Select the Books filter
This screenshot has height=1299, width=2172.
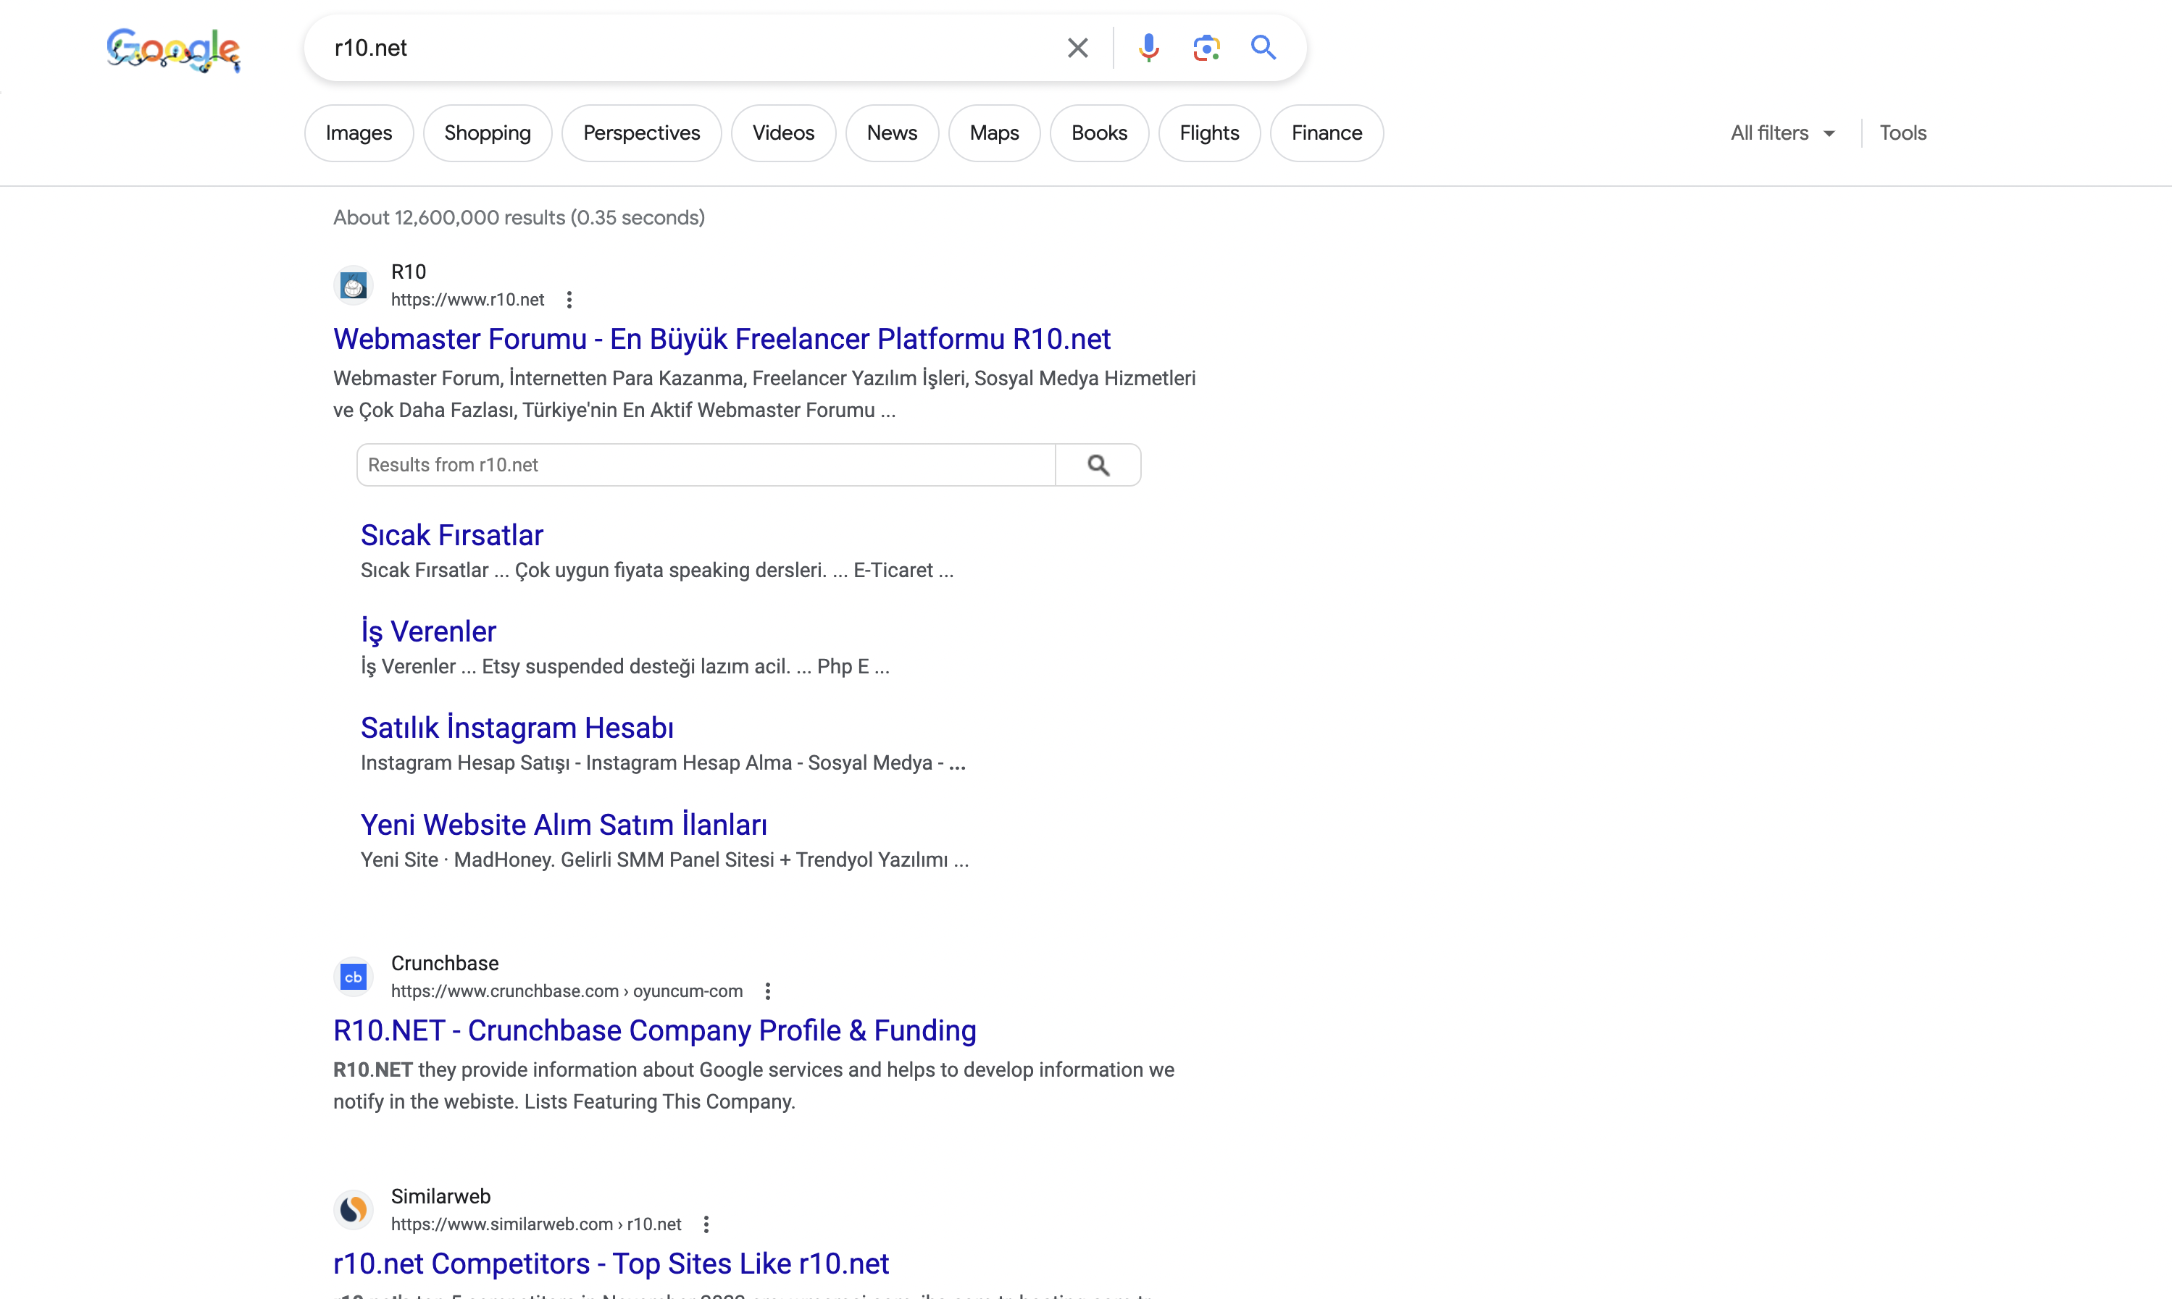[x=1100, y=133]
